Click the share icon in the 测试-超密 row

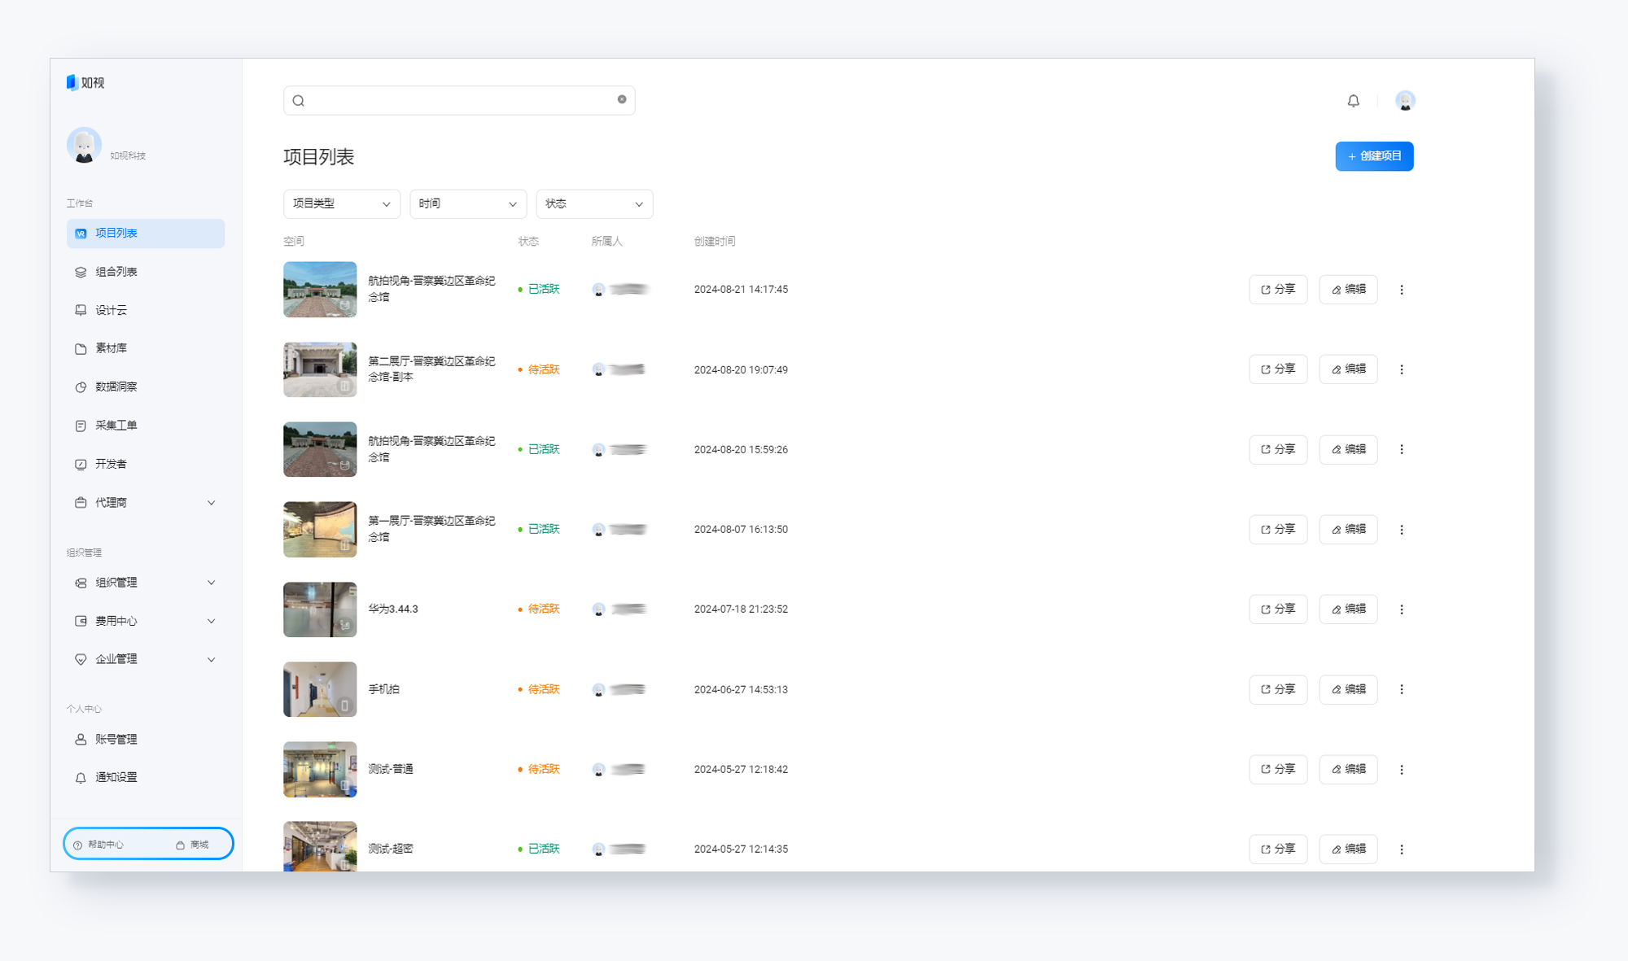(x=1265, y=850)
